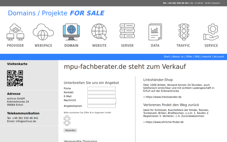Open the Offer page link
Viewport: 227px width, 142px height.
click(x=189, y=57)
